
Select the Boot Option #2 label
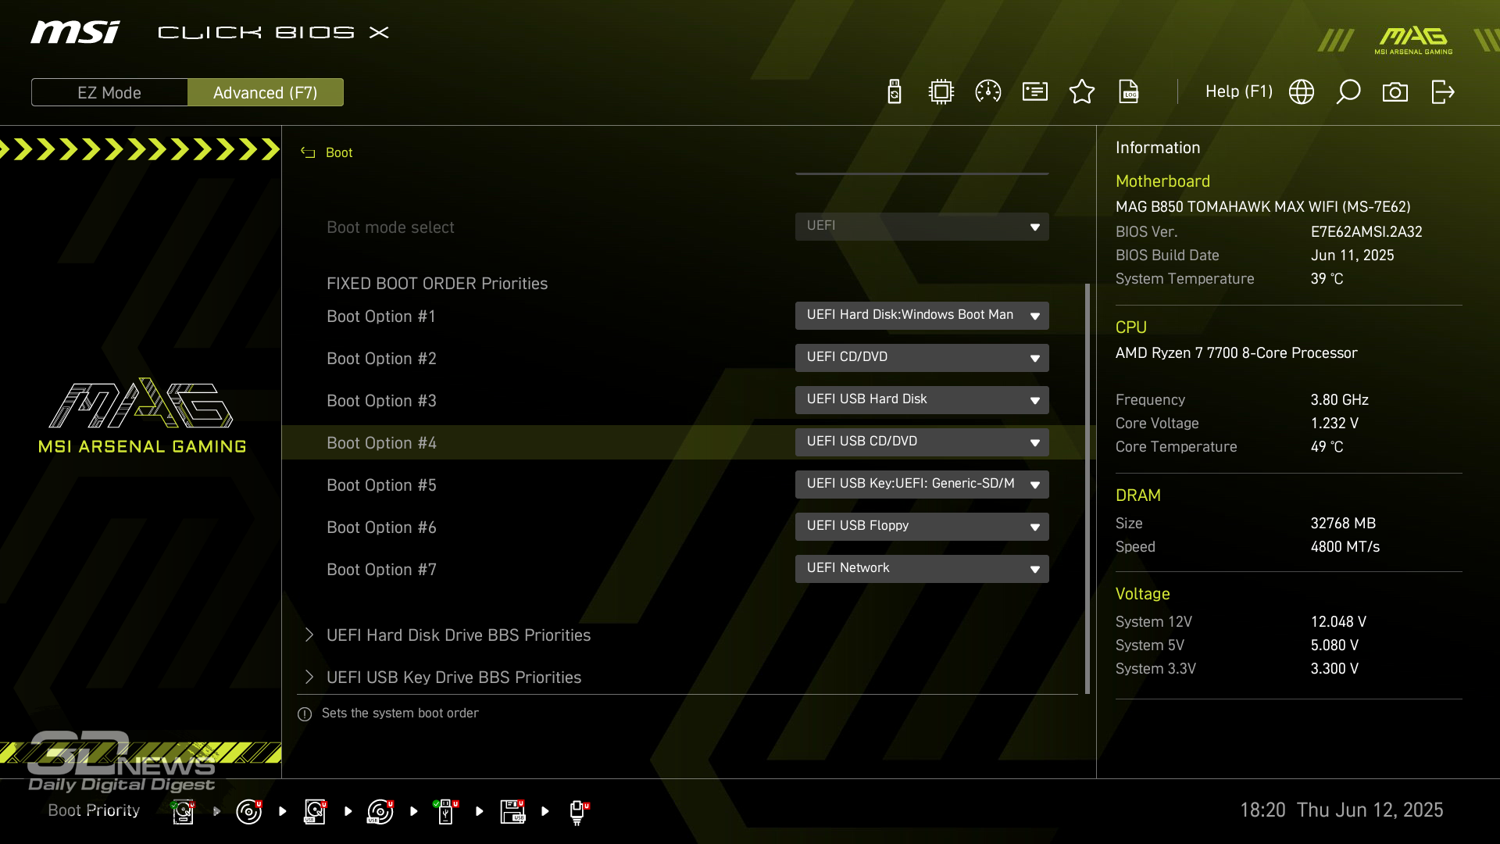coord(381,359)
